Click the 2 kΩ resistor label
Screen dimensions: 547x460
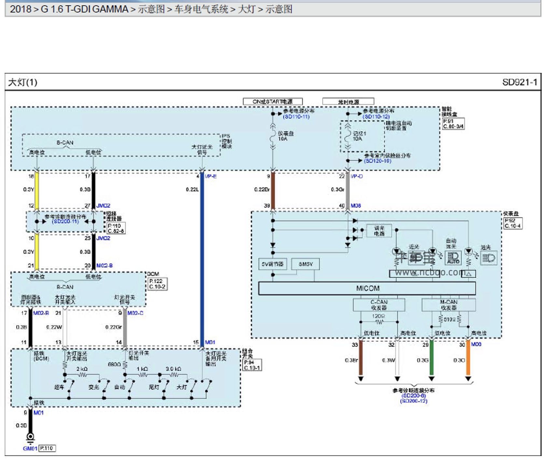82,369
